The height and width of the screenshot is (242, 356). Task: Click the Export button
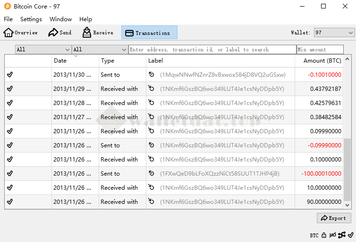333,218
